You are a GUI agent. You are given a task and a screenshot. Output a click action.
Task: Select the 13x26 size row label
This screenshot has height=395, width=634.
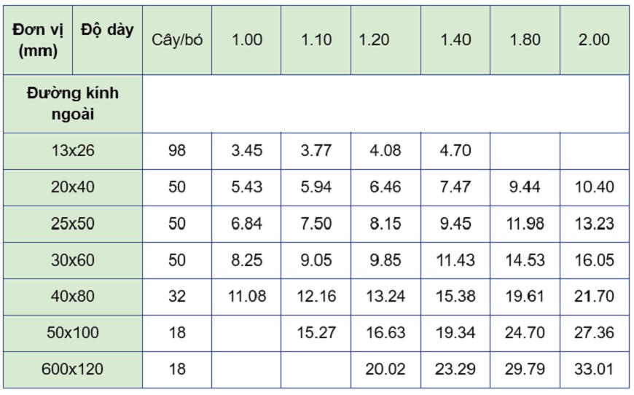[73, 152]
